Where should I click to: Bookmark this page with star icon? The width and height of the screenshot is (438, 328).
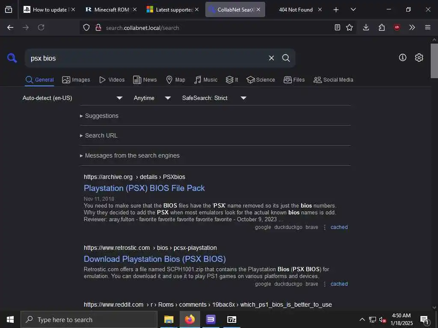tap(349, 27)
